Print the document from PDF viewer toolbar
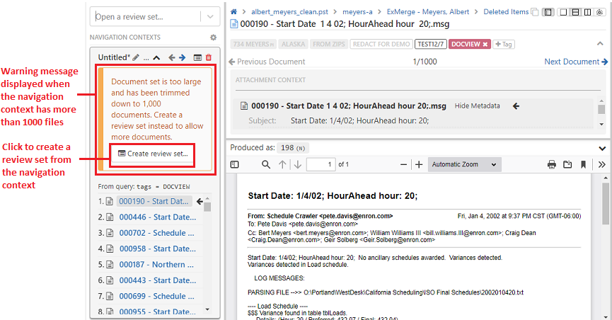The image size is (612, 320). click(552, 164)
